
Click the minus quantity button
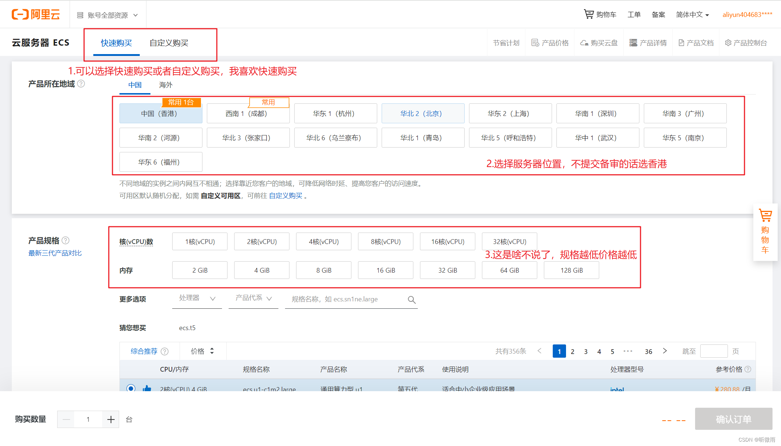click(66, 420)
